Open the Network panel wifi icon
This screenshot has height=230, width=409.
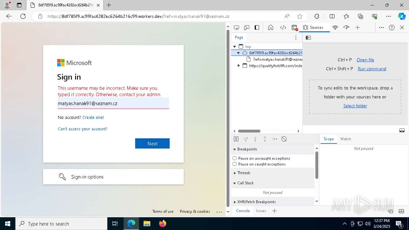pos(335,27)
